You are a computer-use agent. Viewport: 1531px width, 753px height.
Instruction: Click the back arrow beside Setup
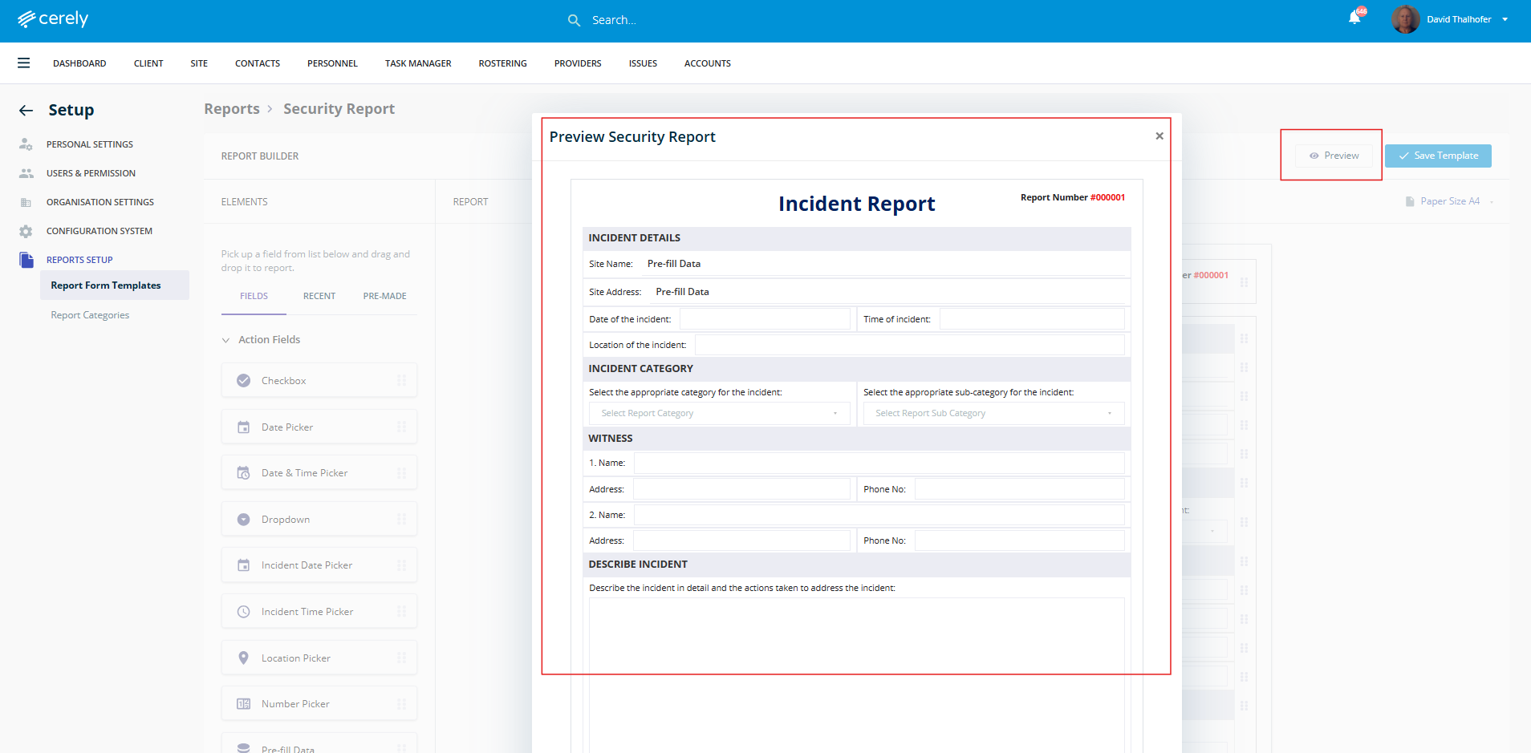pos(26,111)
